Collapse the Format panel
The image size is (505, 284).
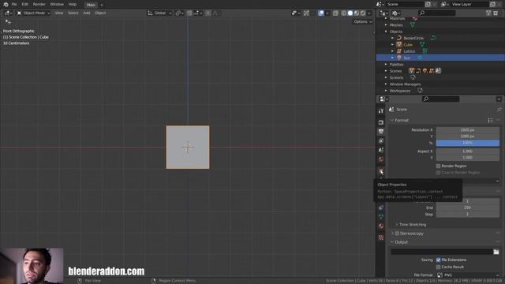click(392, 121)
